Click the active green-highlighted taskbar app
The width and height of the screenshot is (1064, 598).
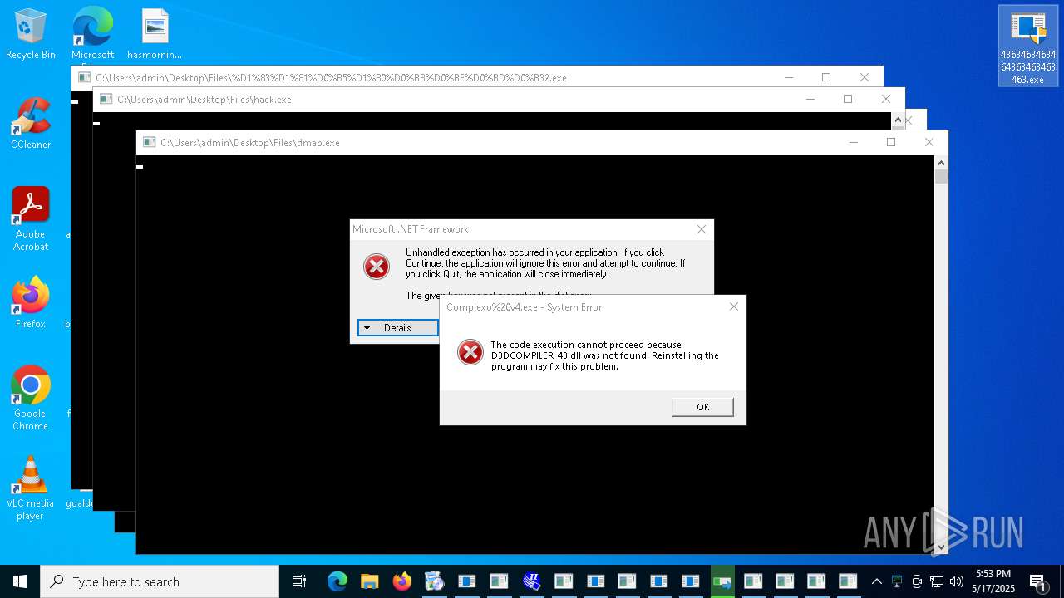(722, 581)
